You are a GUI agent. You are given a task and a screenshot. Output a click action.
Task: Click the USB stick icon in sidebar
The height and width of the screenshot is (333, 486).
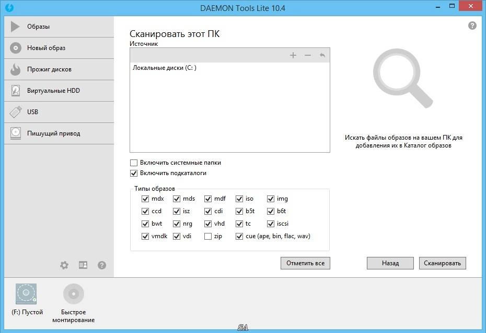click(16, 112)
